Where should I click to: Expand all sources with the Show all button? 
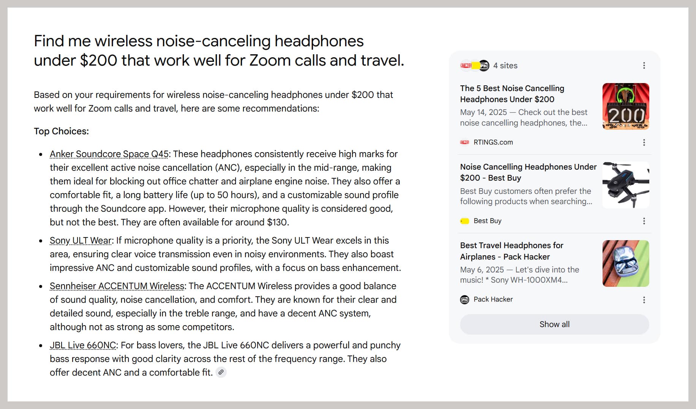click(x=554, y=324)
